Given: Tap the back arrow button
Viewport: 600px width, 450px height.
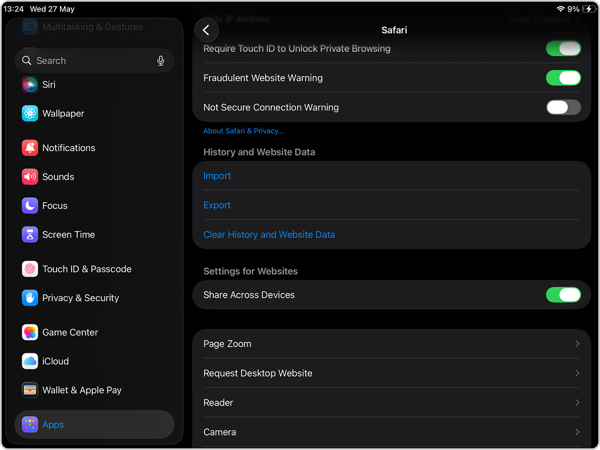Looking at the screenshot, I should click(x=206, y=30).
